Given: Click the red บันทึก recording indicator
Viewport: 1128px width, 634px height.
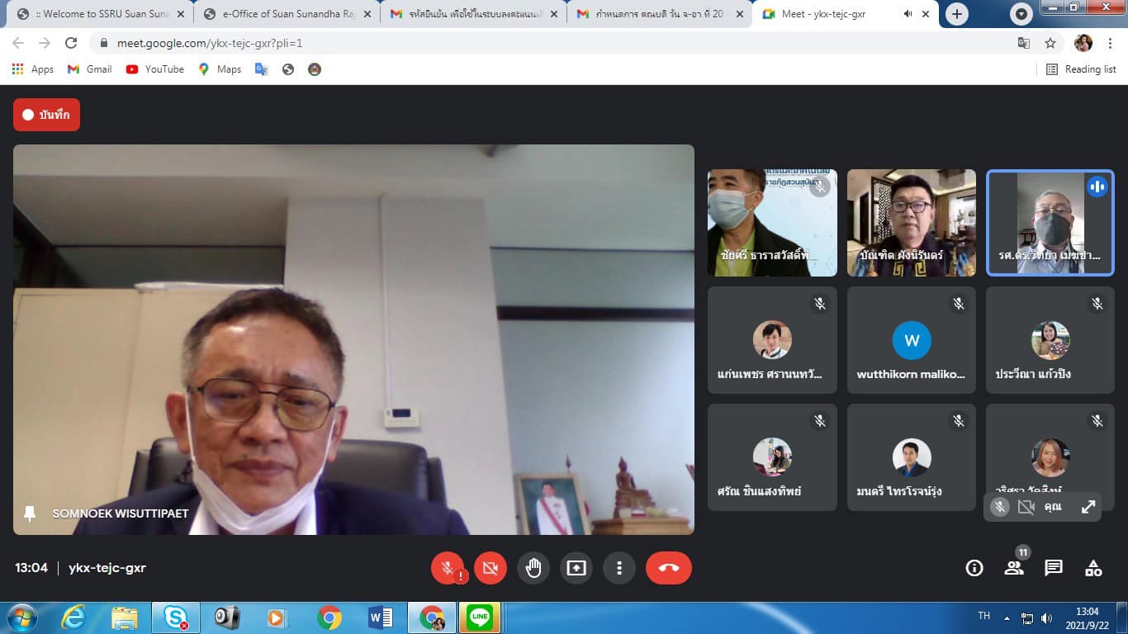Looking at the screenshot, I should point(47,115).
